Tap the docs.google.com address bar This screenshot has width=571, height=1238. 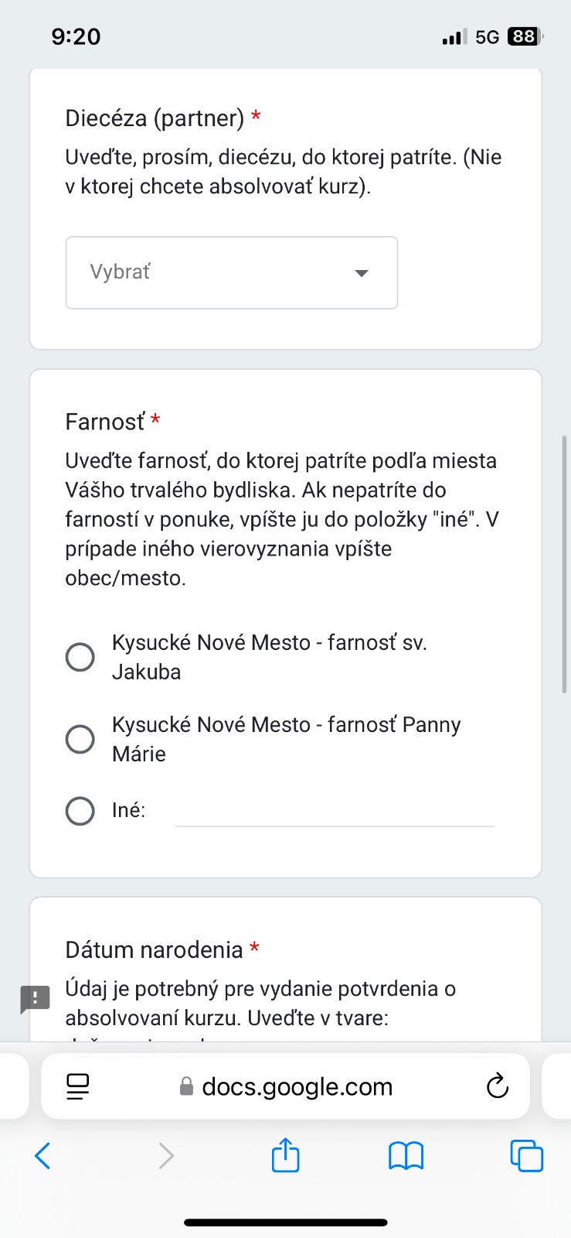[x=297, y=1086]
